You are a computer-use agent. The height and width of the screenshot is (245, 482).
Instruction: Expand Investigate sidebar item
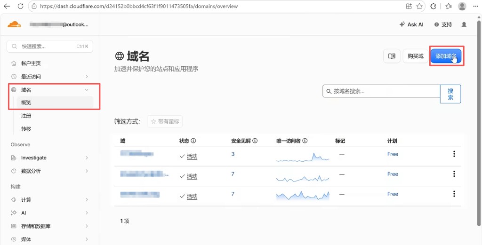pyautogui.click(x=50, y=158)
